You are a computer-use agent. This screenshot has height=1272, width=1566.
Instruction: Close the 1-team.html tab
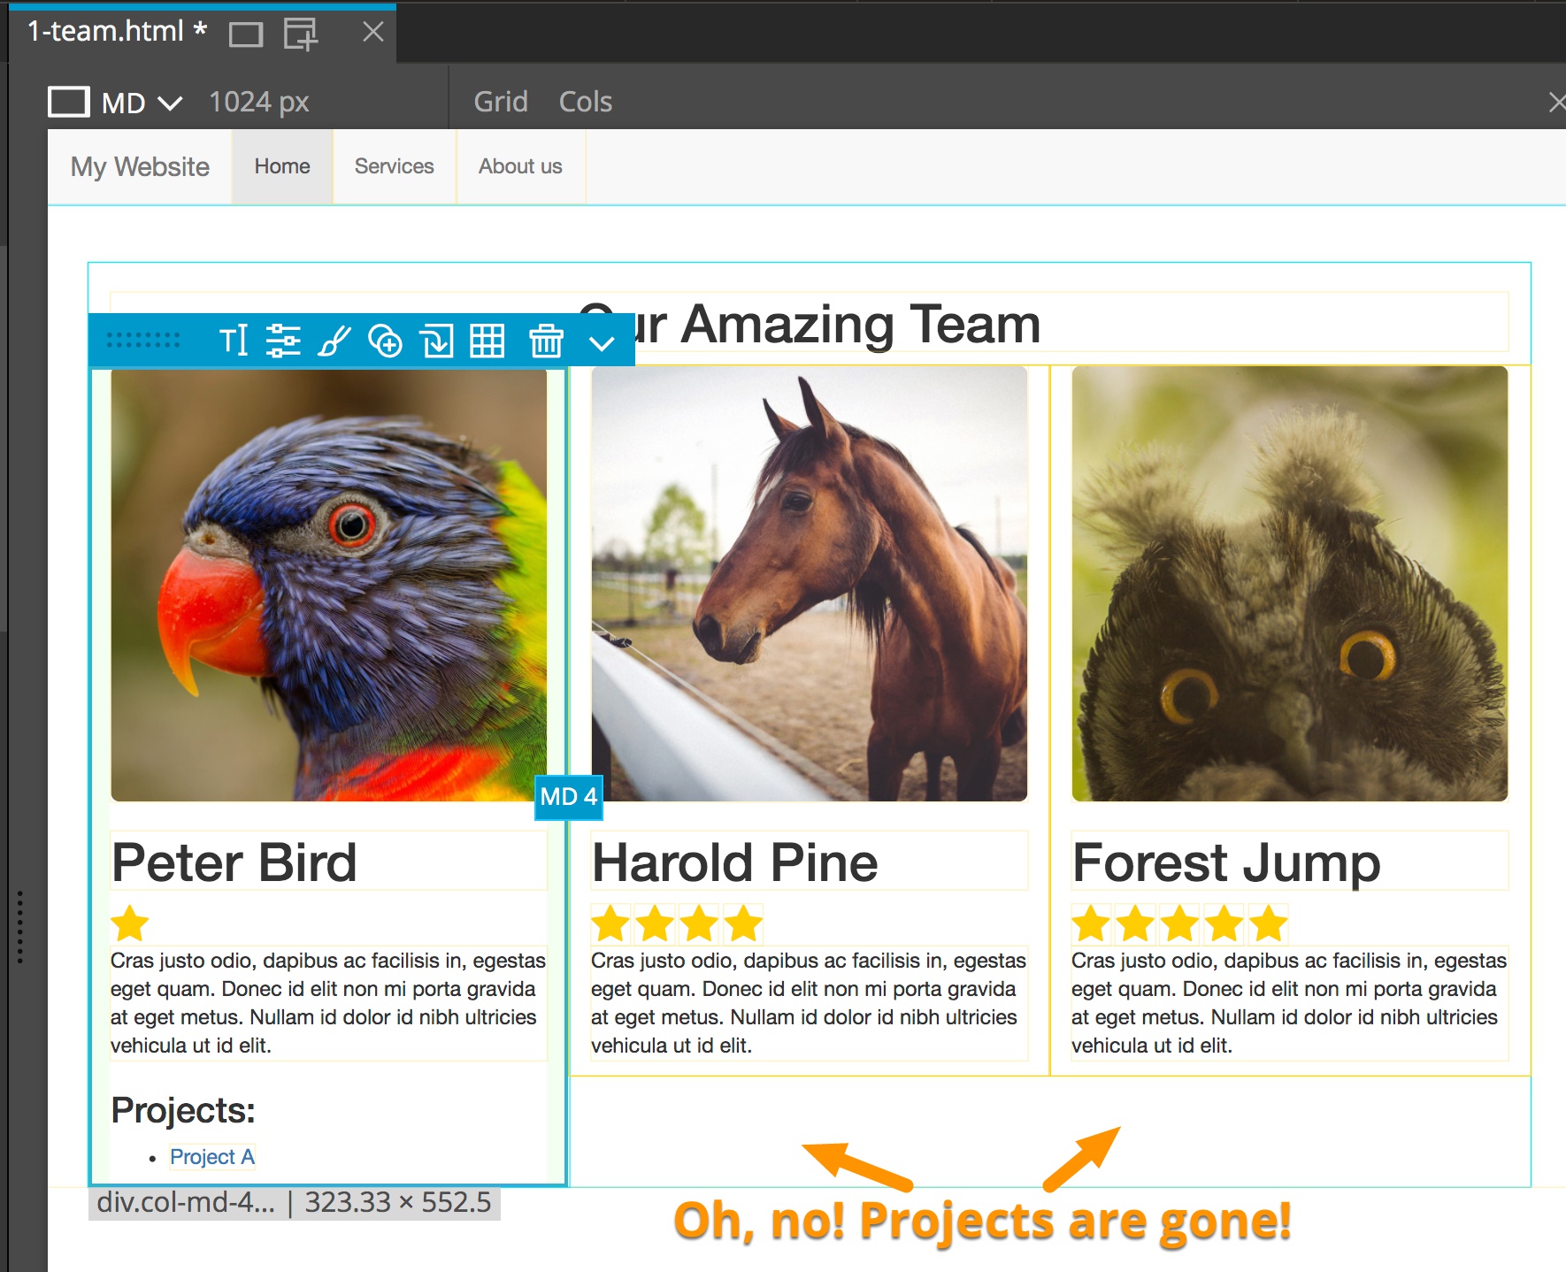pos(373,32)
